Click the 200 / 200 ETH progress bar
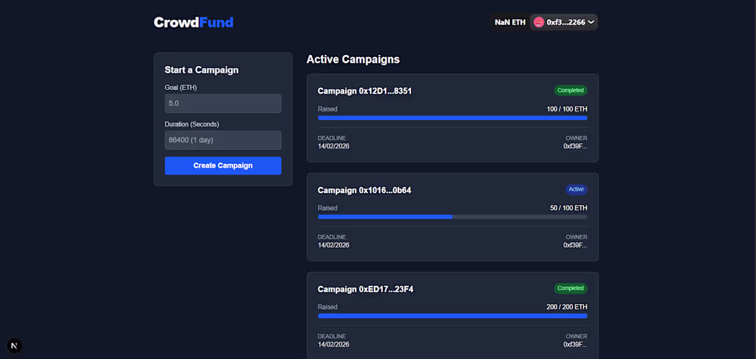The width and height of the screenshot is (756, 359). click(452, 316)
